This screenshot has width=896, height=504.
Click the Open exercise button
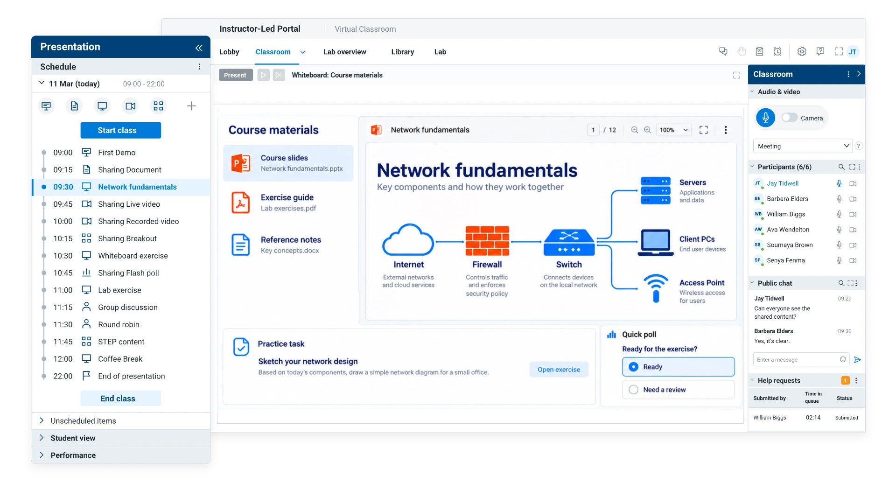(559, 369)
